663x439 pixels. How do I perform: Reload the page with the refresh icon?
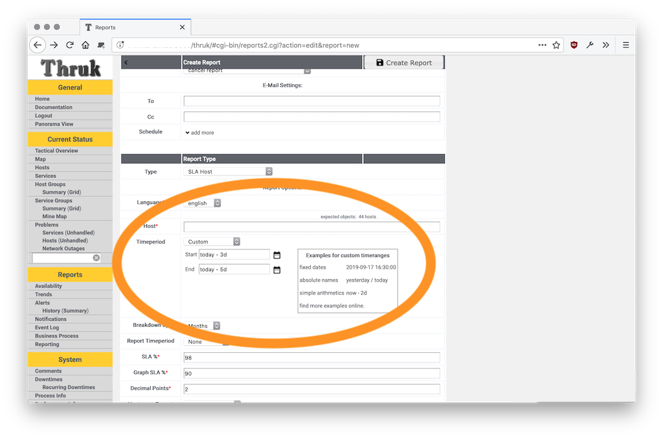70,45
